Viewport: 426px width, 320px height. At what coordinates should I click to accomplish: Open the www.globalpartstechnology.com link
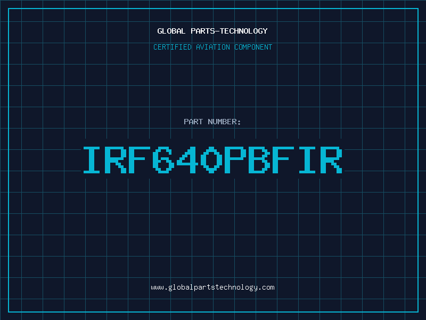point(212,287)
